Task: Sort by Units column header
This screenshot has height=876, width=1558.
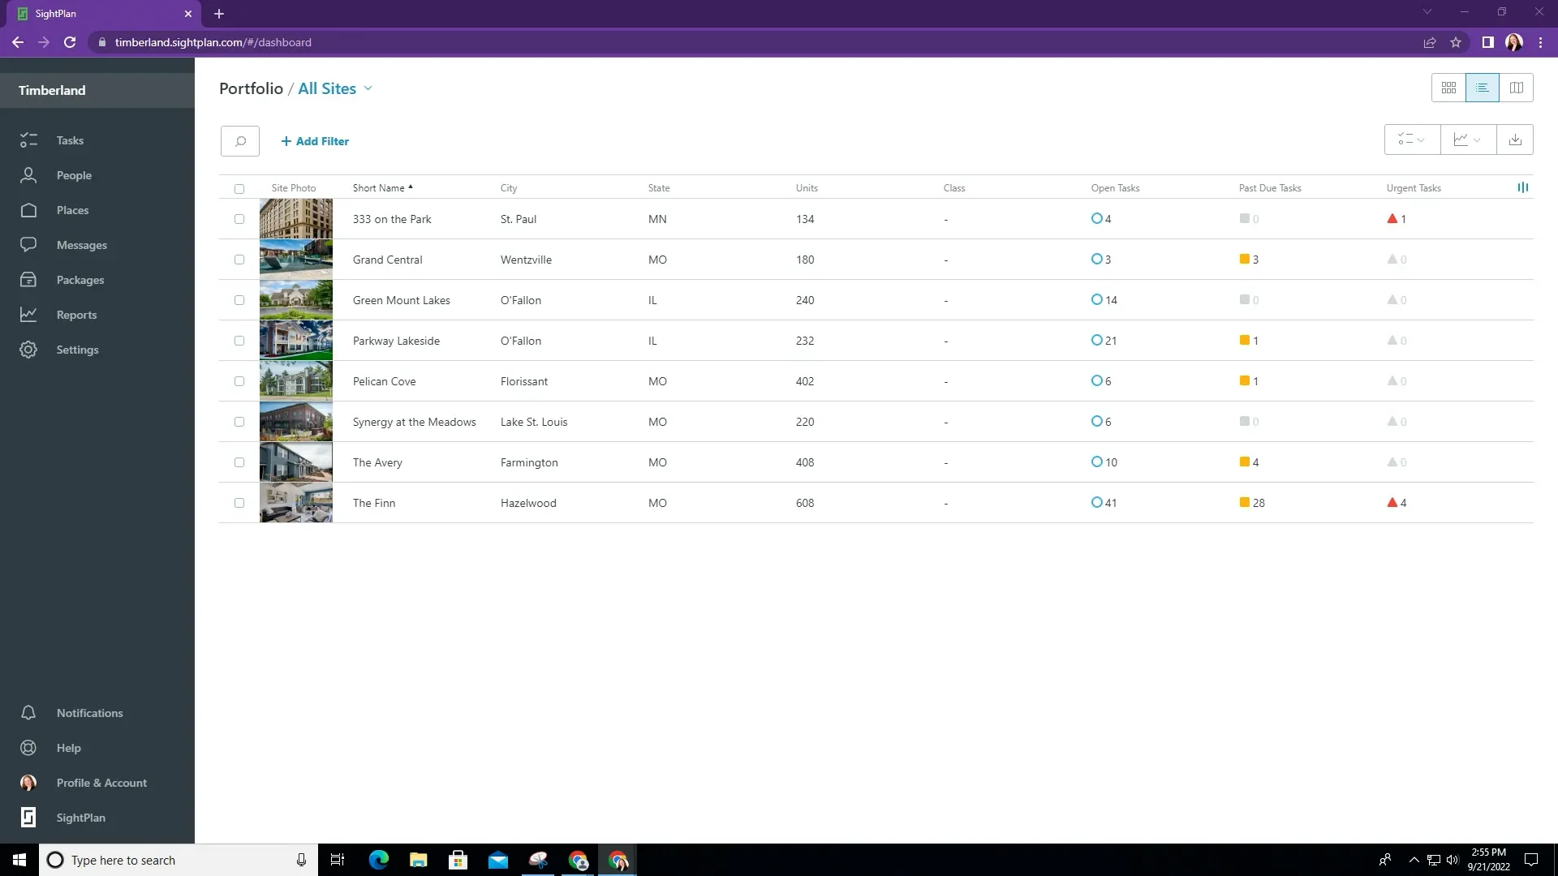Action: point(807,188)
